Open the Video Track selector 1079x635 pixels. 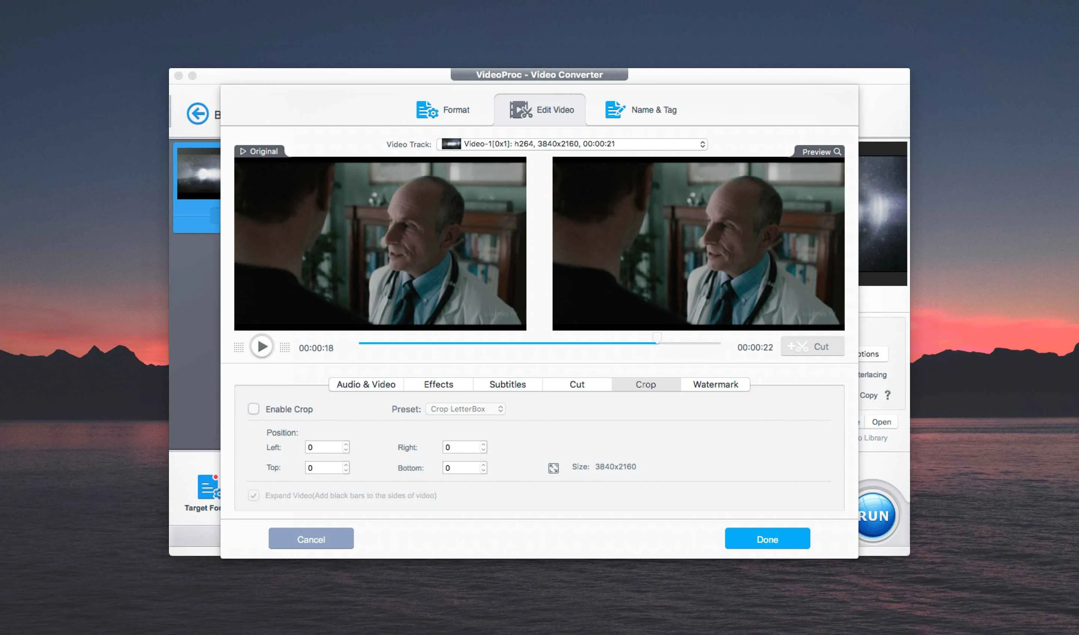coord(572,144)
